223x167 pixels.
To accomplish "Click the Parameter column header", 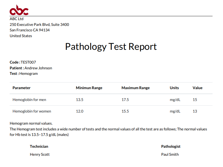I will 21,88.
